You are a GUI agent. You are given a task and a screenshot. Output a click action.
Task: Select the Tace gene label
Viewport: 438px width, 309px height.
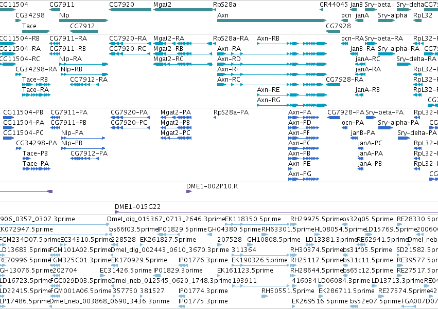29,26
